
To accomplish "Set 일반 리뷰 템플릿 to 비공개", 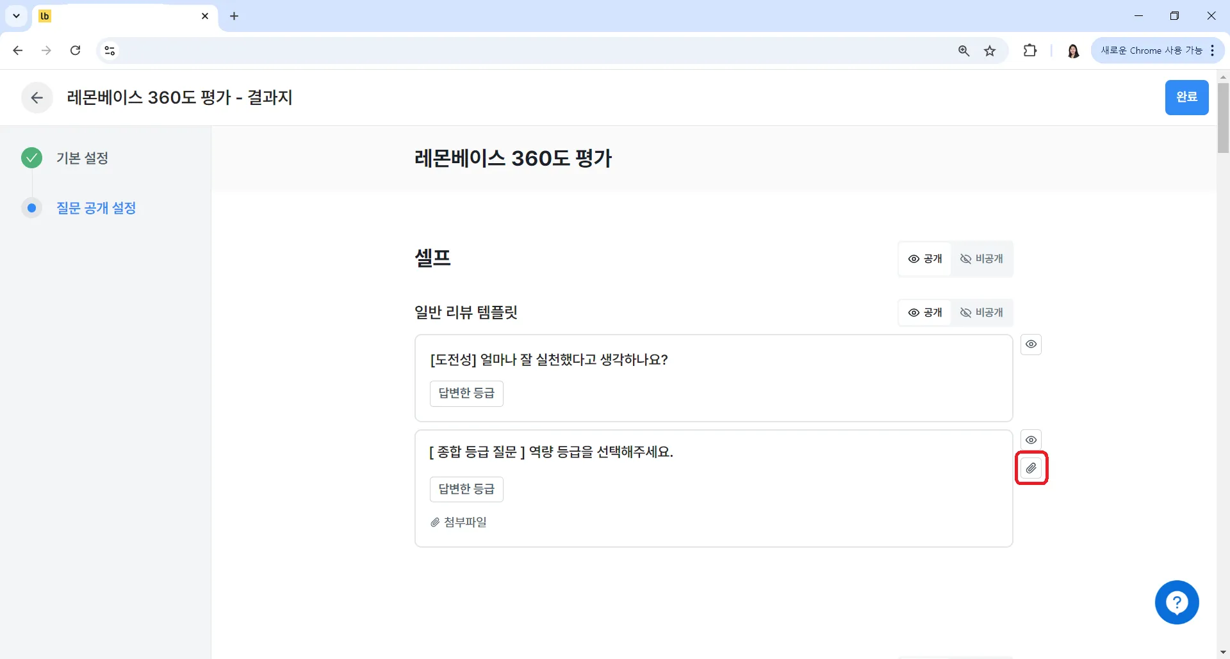I will tap(981, 313).
